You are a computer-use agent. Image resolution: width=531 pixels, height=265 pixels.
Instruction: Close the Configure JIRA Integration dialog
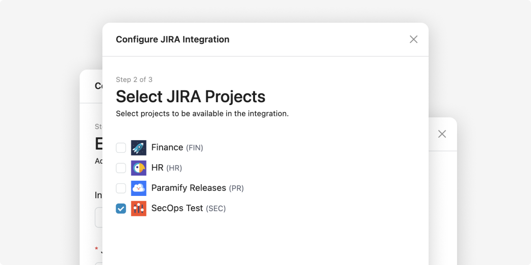413,39
